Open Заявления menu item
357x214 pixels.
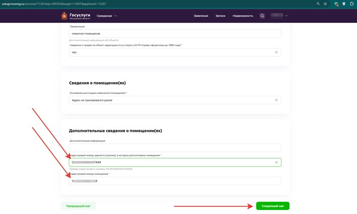pos(201,16)
